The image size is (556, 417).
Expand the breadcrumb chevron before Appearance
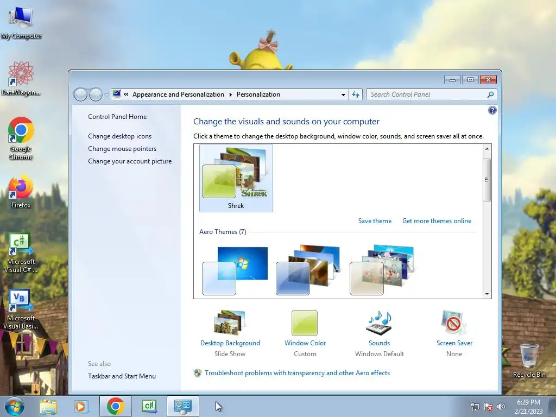point(126,94)
